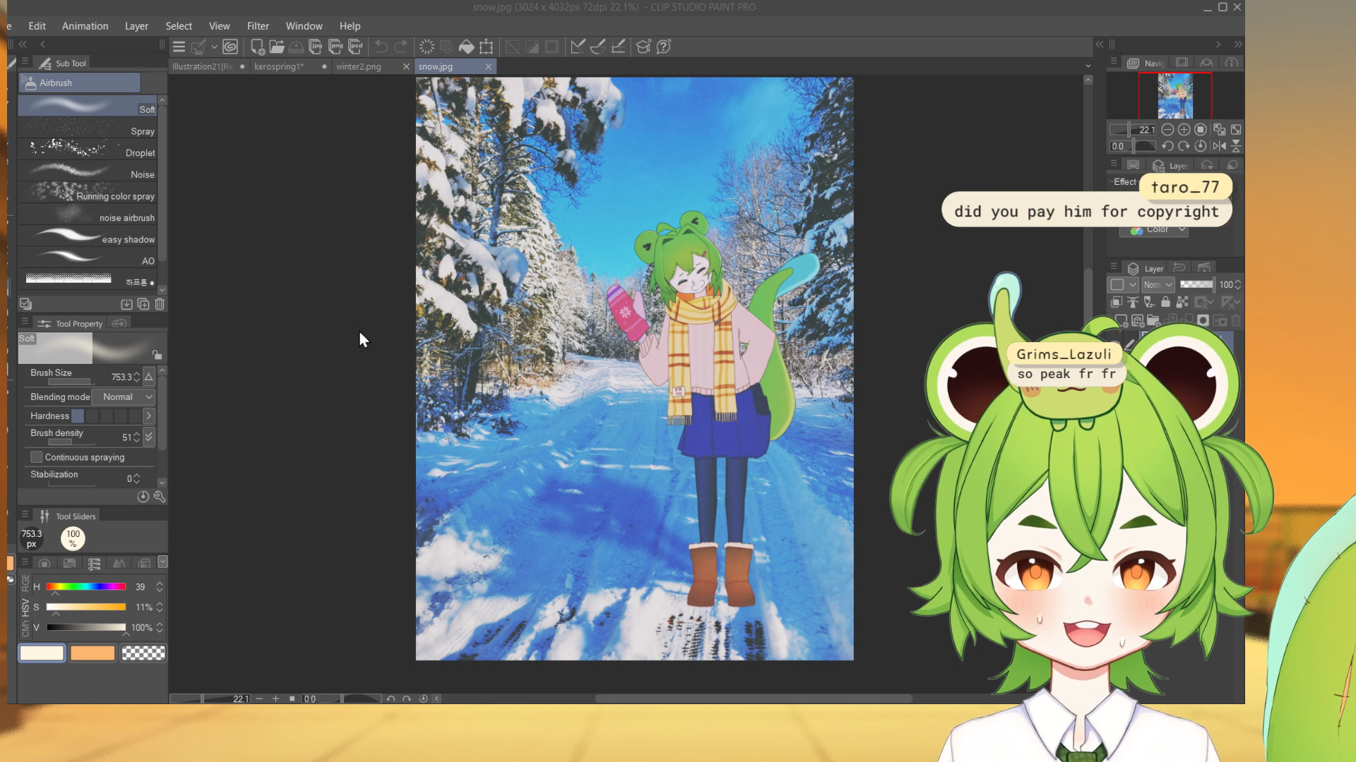
Task: Export as jpg using toolbar icon
Action: click(316, 47)
